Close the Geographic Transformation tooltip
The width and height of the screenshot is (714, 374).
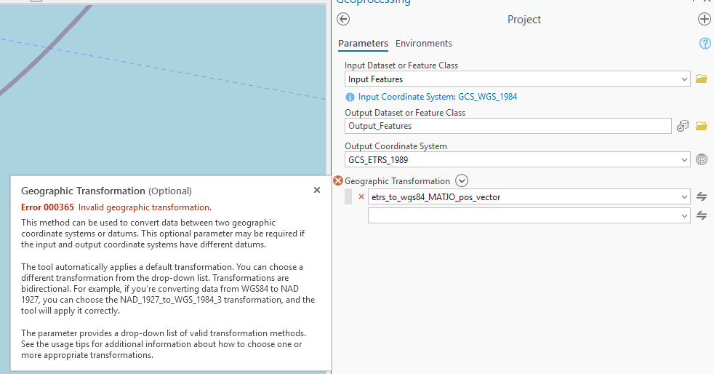point(317,190)
